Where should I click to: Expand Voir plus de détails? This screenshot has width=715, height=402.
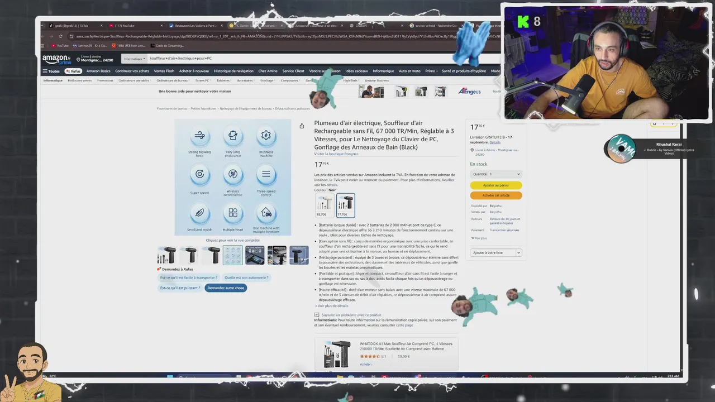(332, 306)
